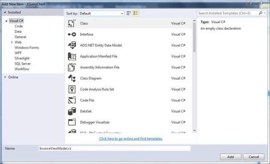This screenshot has height=164, width=270.
Task: Select the Visual C# tree item
Action: 16,21
